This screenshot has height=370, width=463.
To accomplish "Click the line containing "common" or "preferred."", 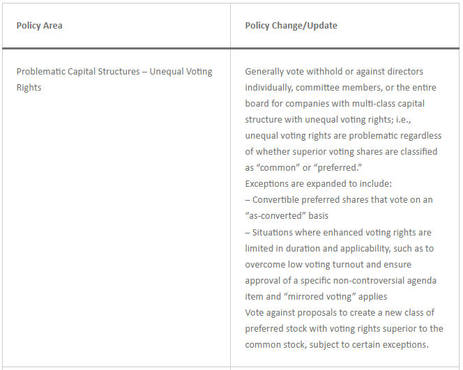I will coord(304,168).
